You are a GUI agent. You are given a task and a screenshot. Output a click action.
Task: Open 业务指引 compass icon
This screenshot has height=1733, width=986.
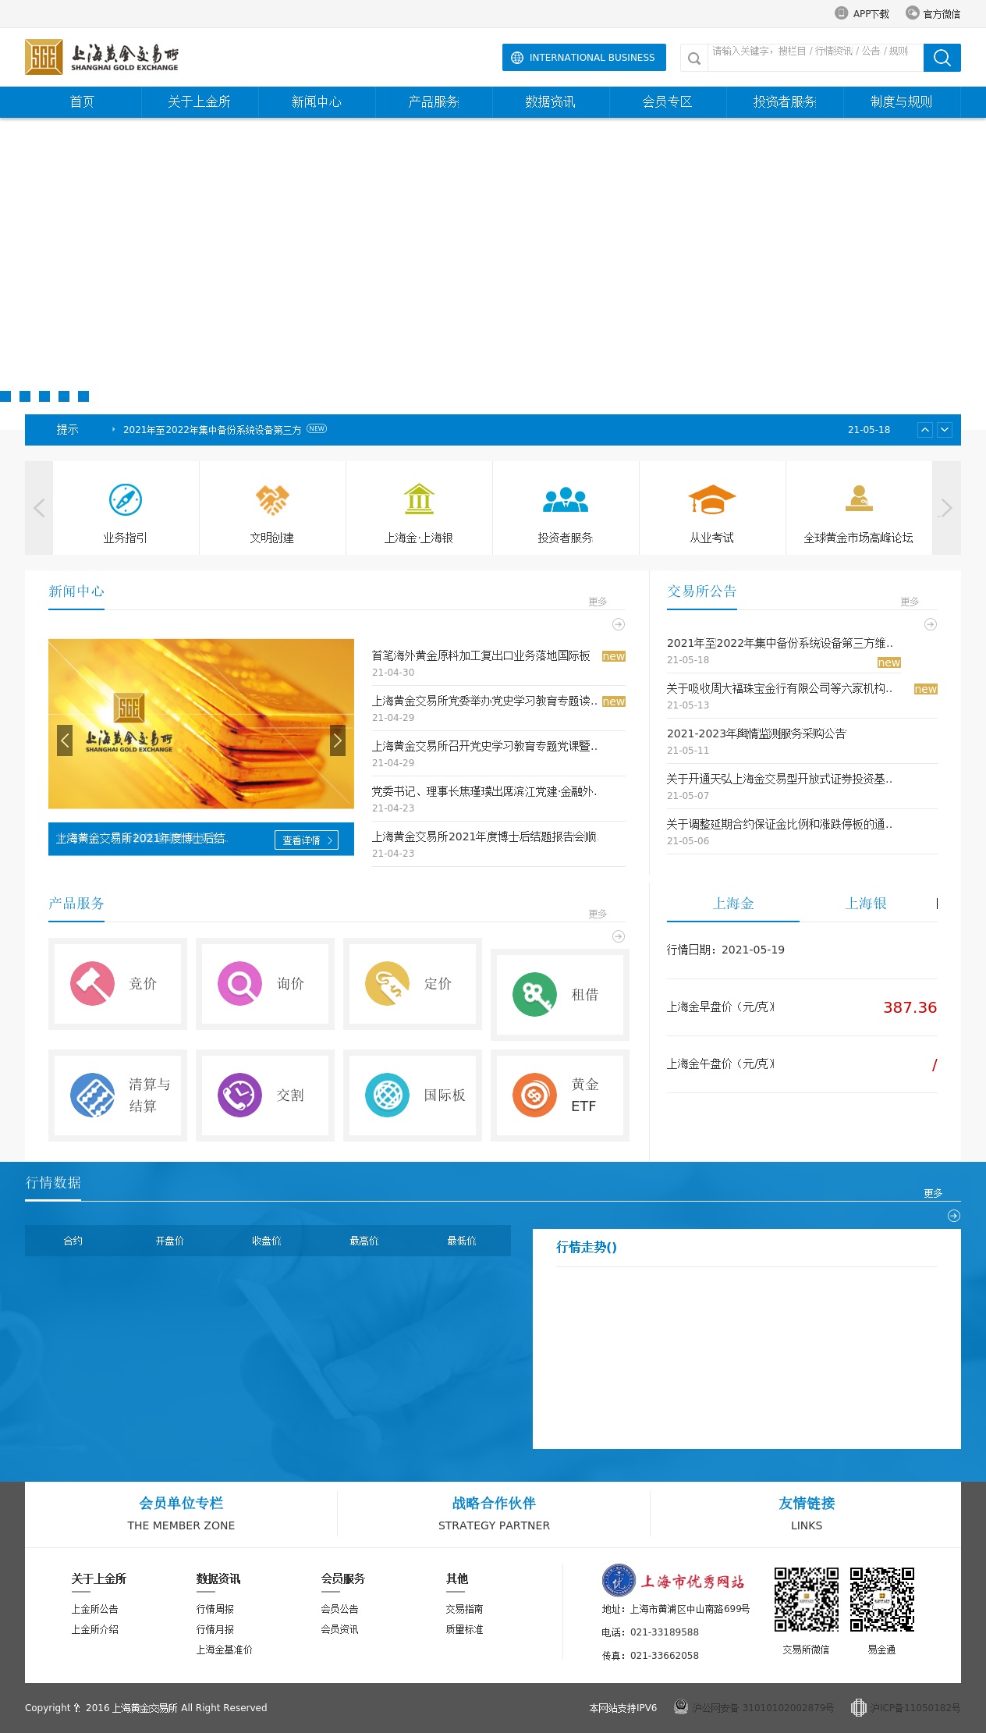pos(126,500)
